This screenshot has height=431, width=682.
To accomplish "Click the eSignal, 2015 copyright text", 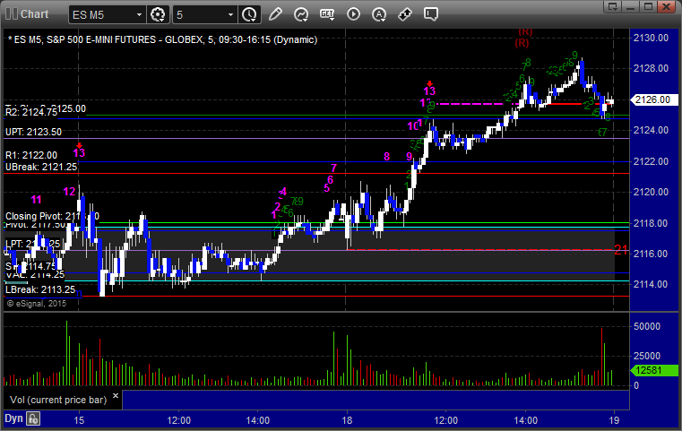I will coord(37,304).
